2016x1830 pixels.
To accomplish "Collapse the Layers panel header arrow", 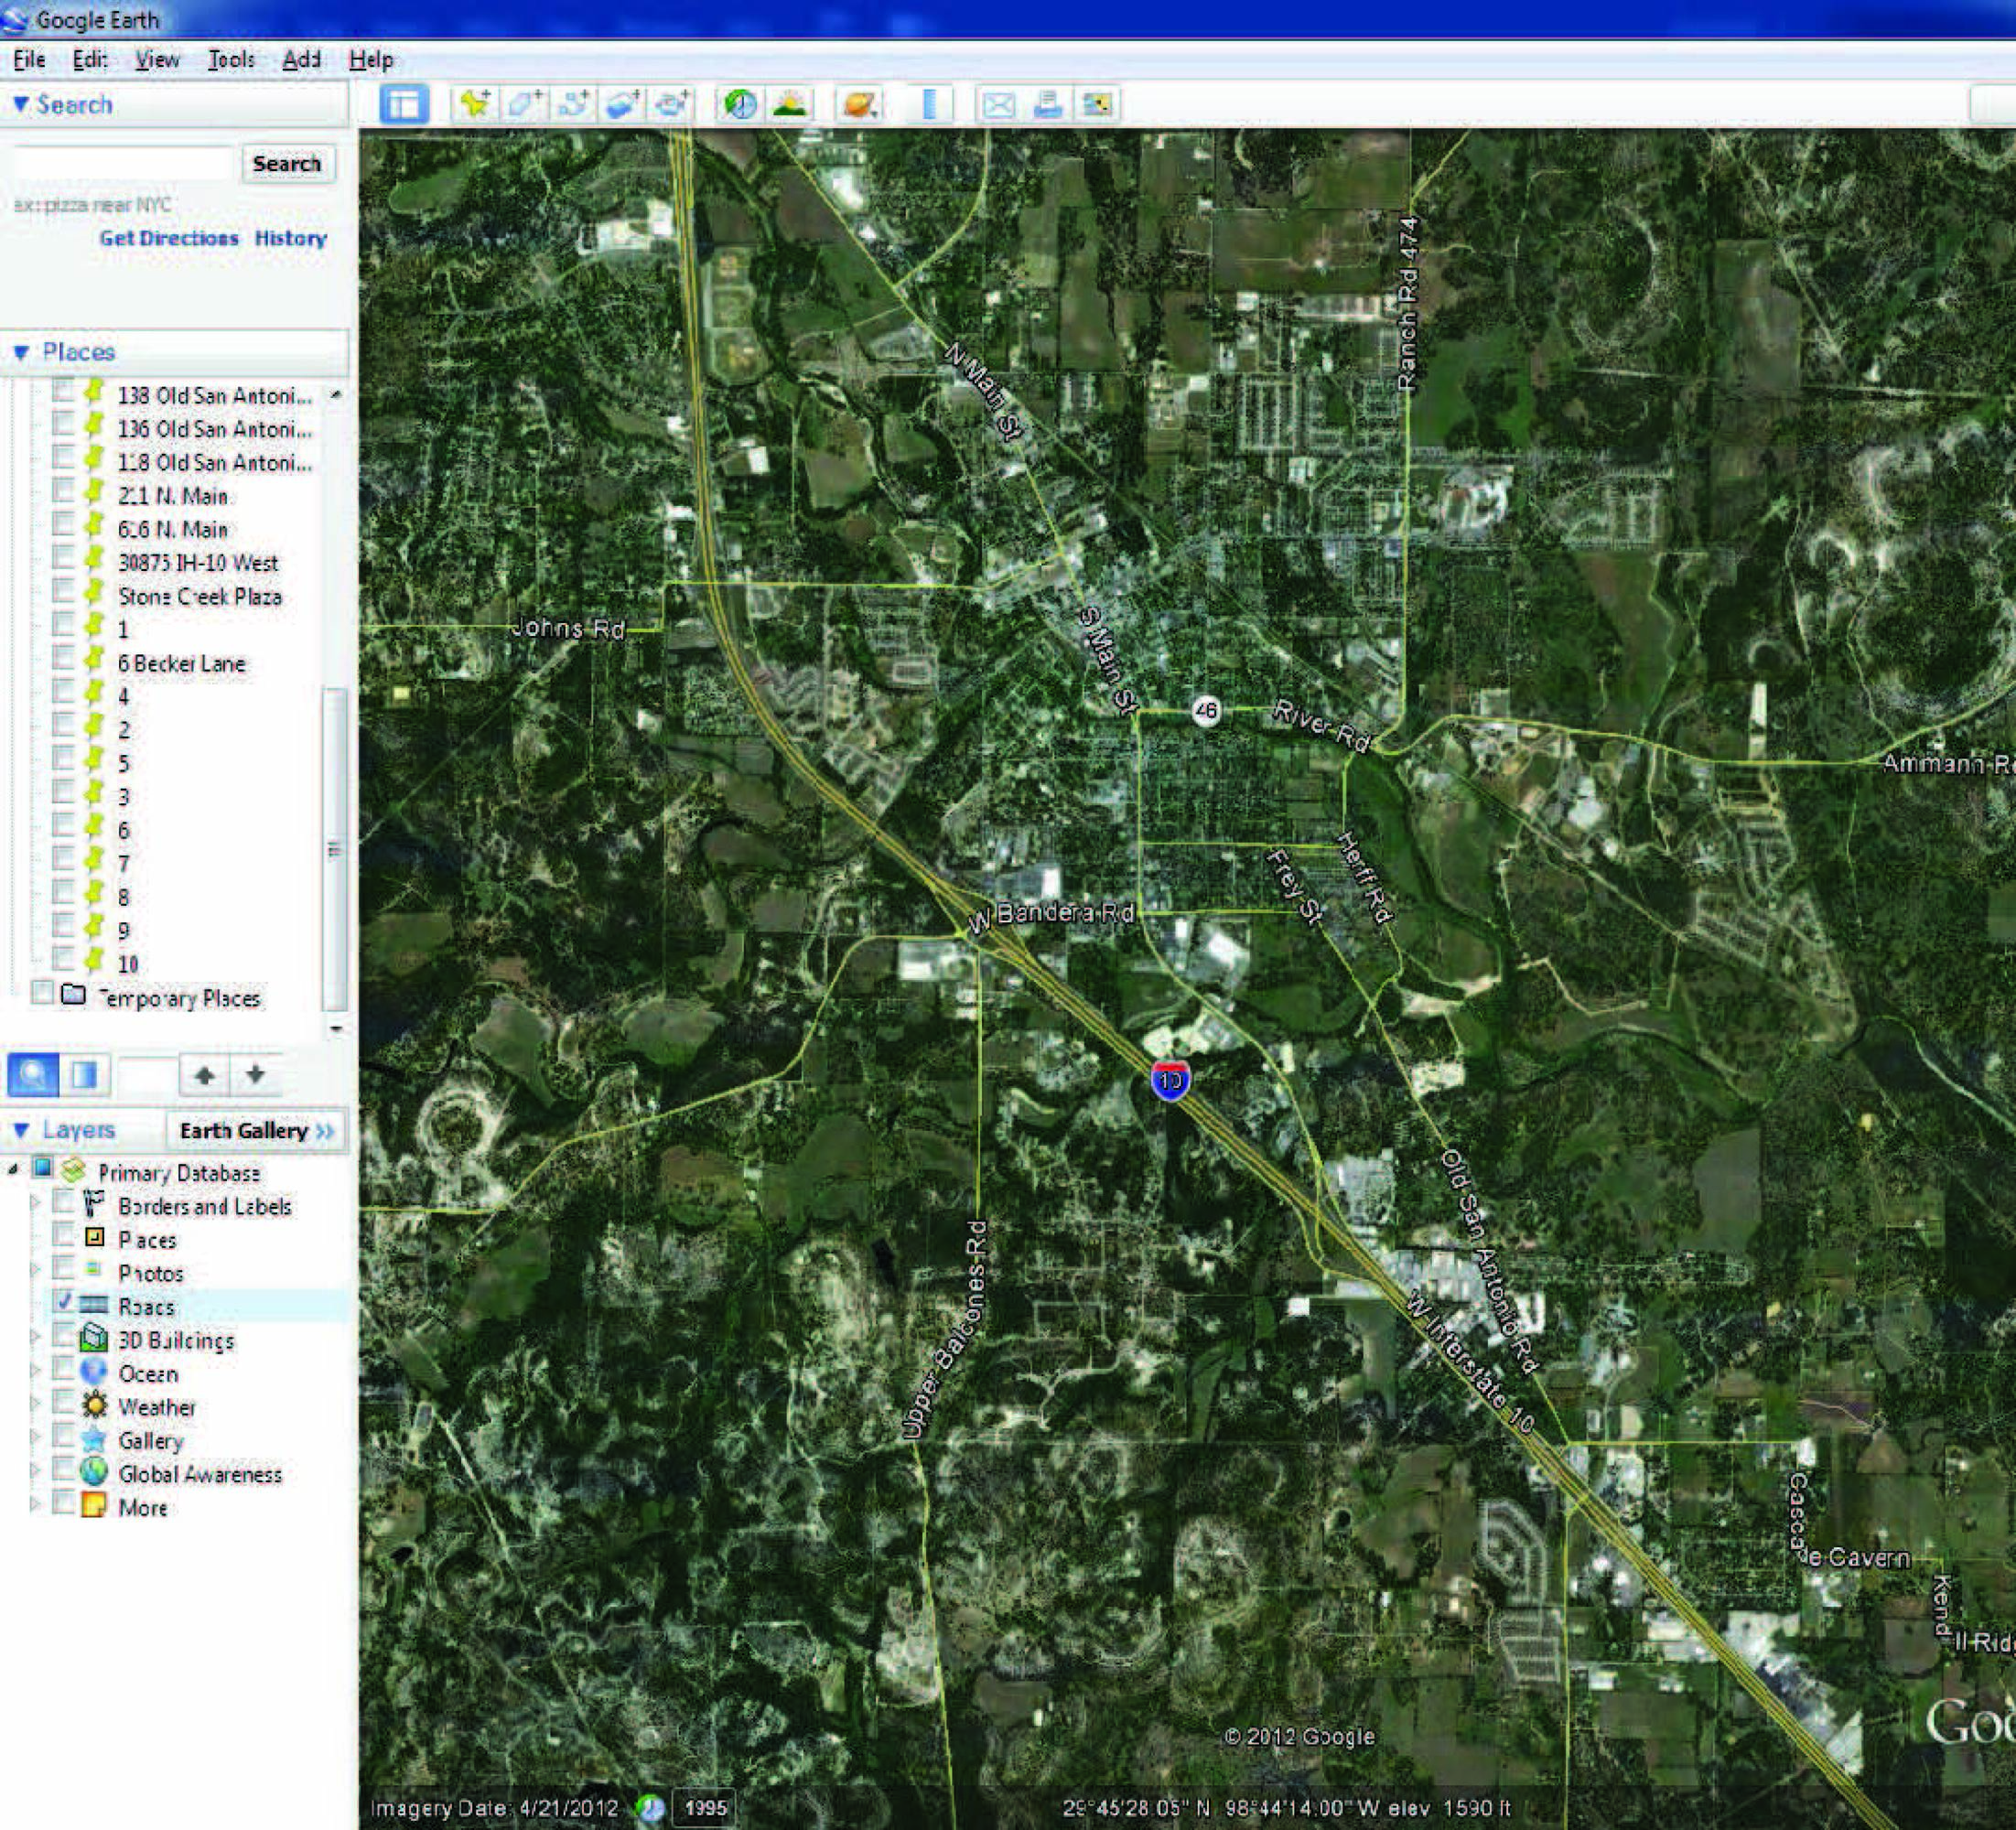I will pos(21,1130).
